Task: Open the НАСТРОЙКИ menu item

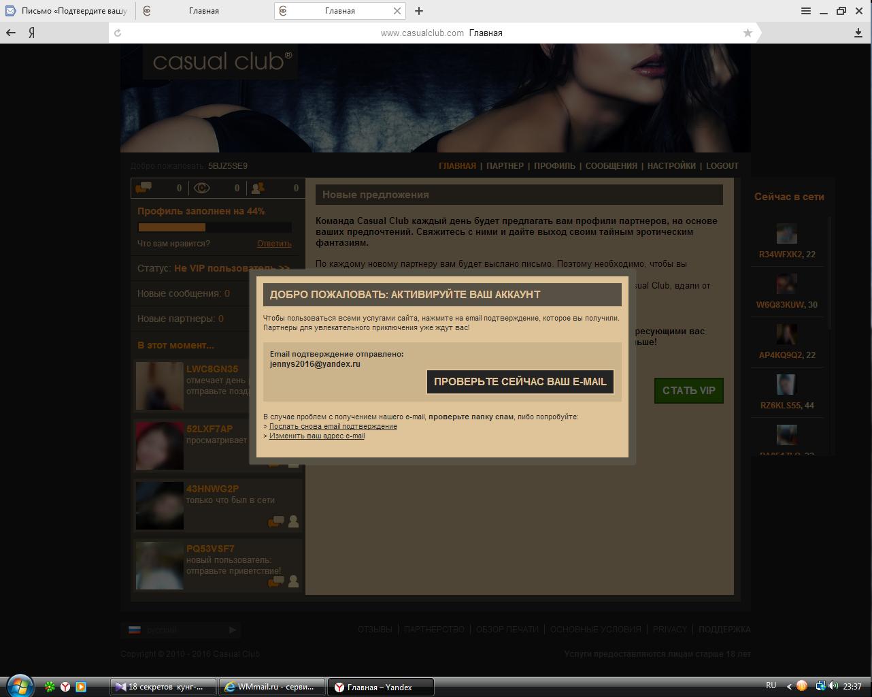Action: tap(671, 165)
